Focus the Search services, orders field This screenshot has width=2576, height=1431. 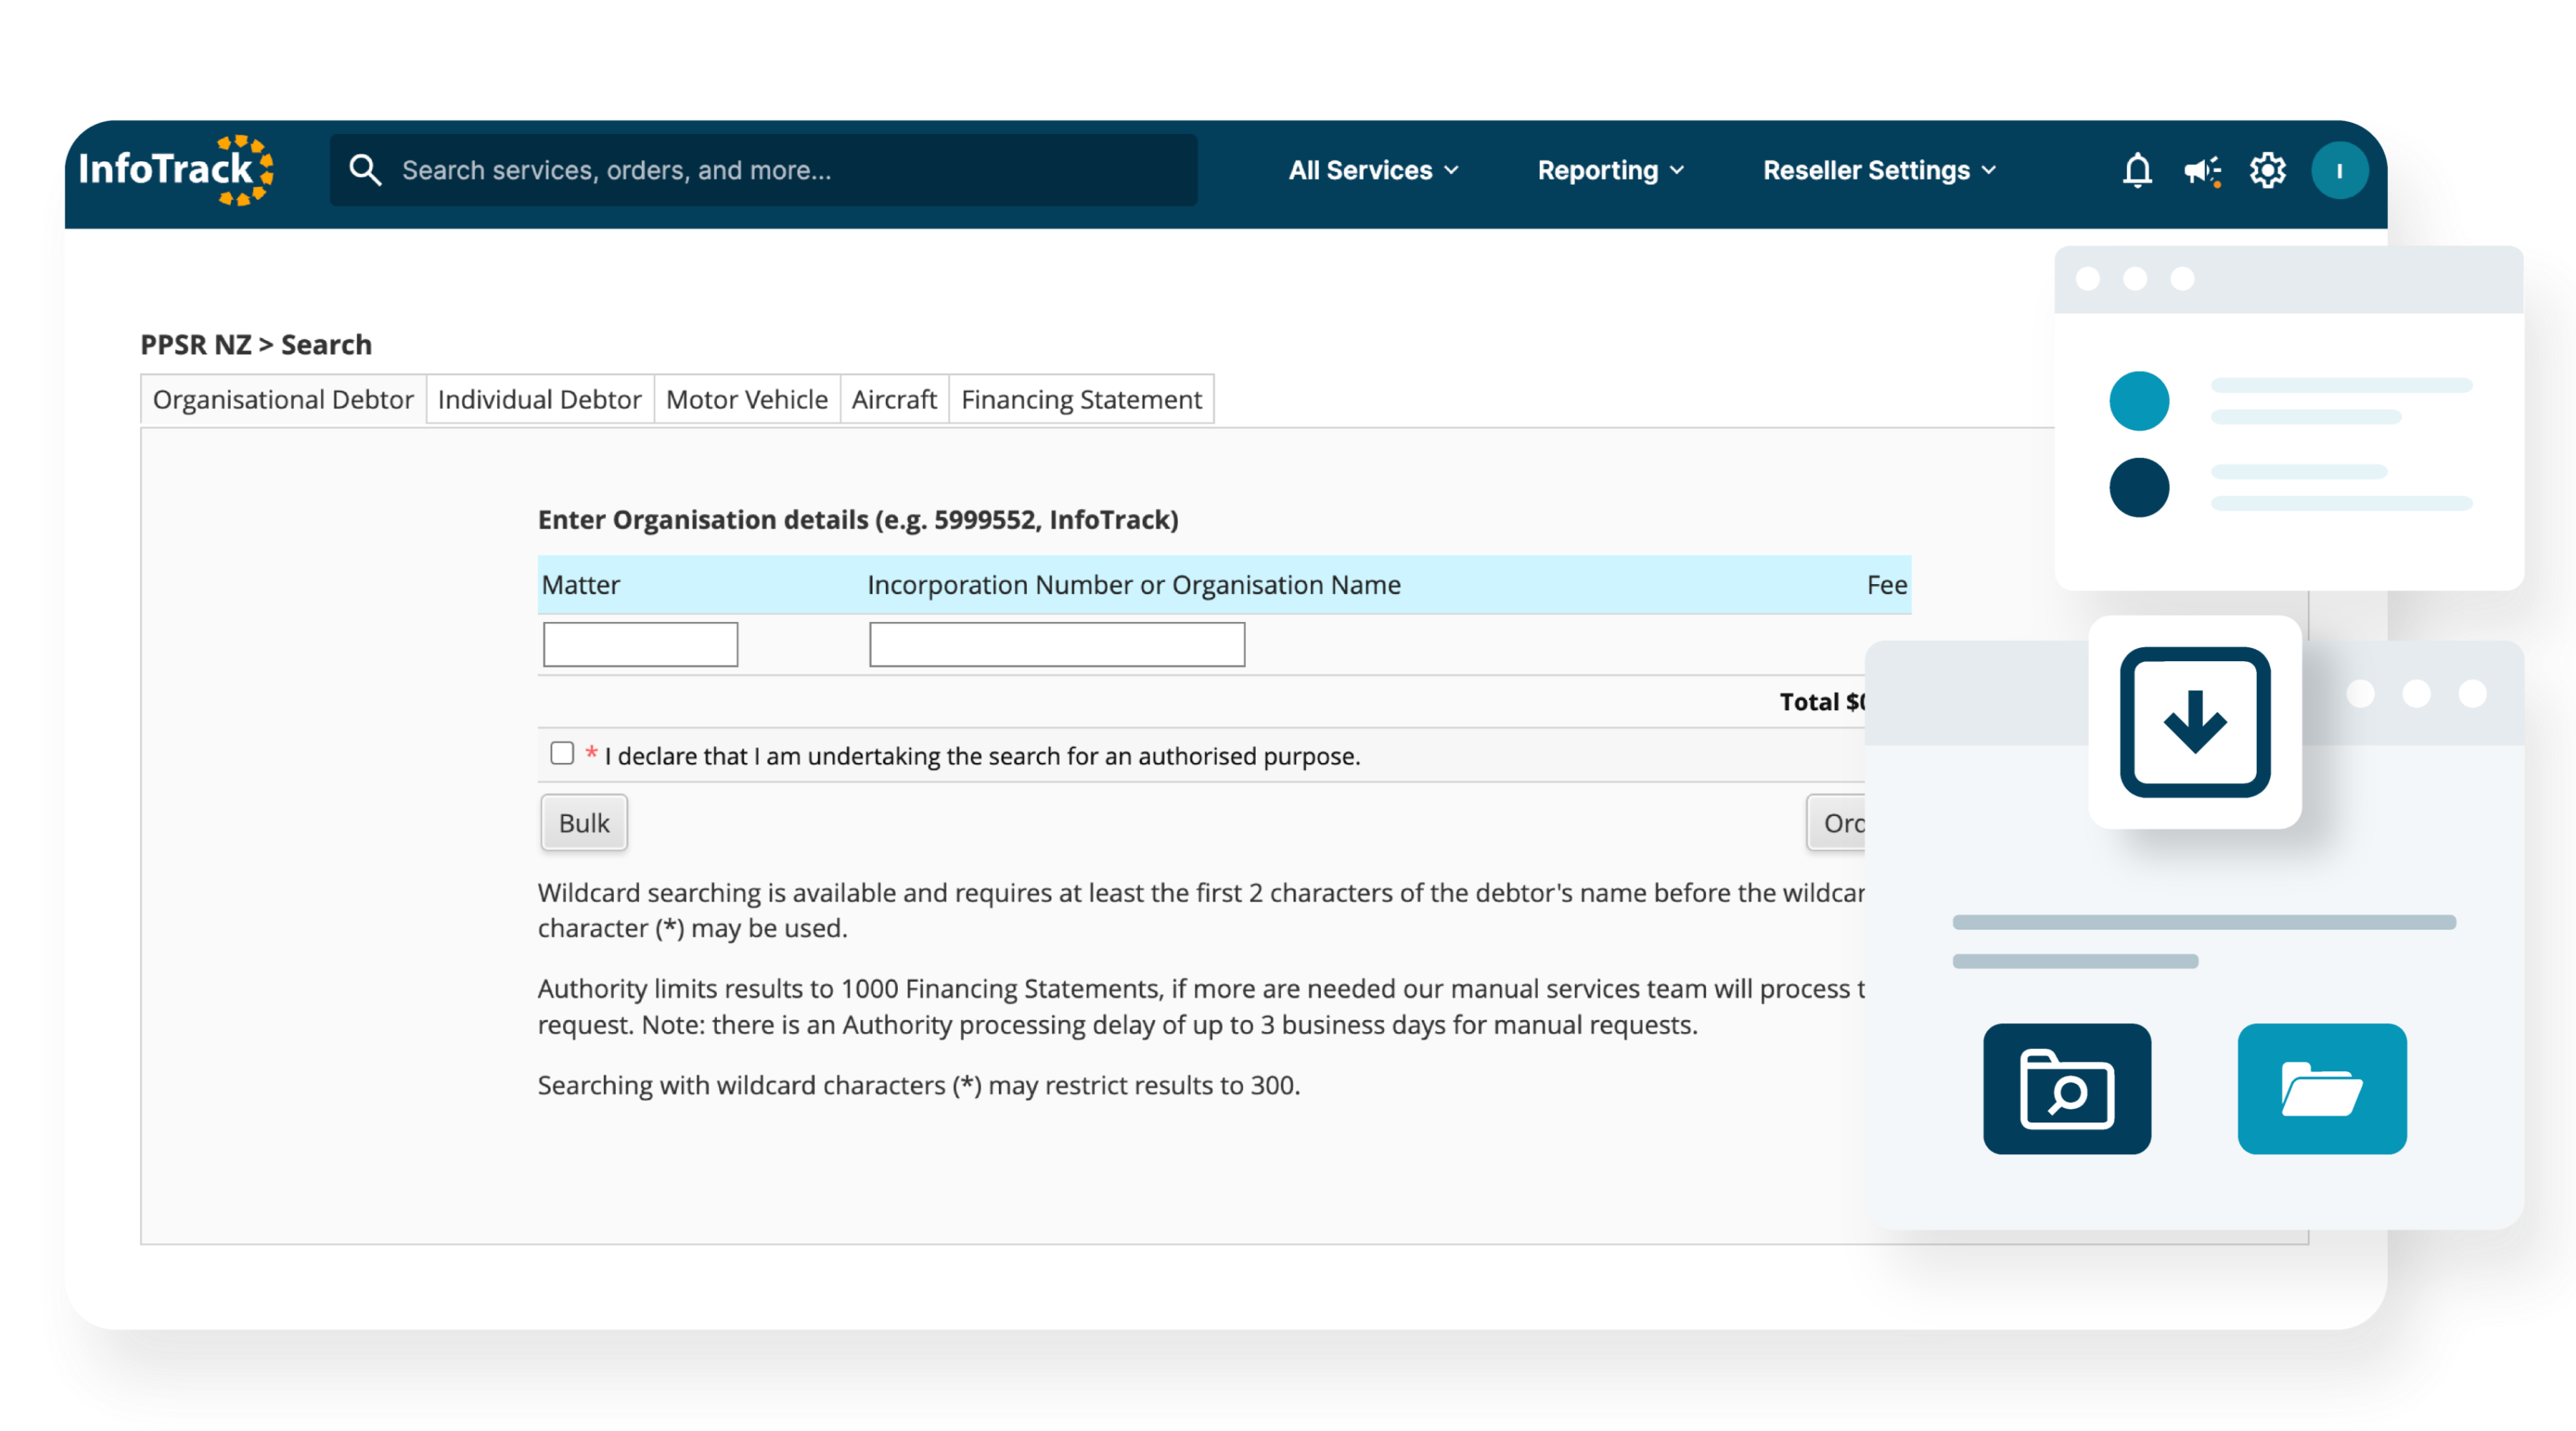click(x=764, y=170)
